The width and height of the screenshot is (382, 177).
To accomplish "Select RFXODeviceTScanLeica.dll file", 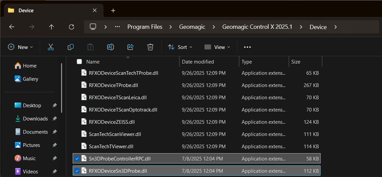I will pyautogui.click(x=196, y=97).
